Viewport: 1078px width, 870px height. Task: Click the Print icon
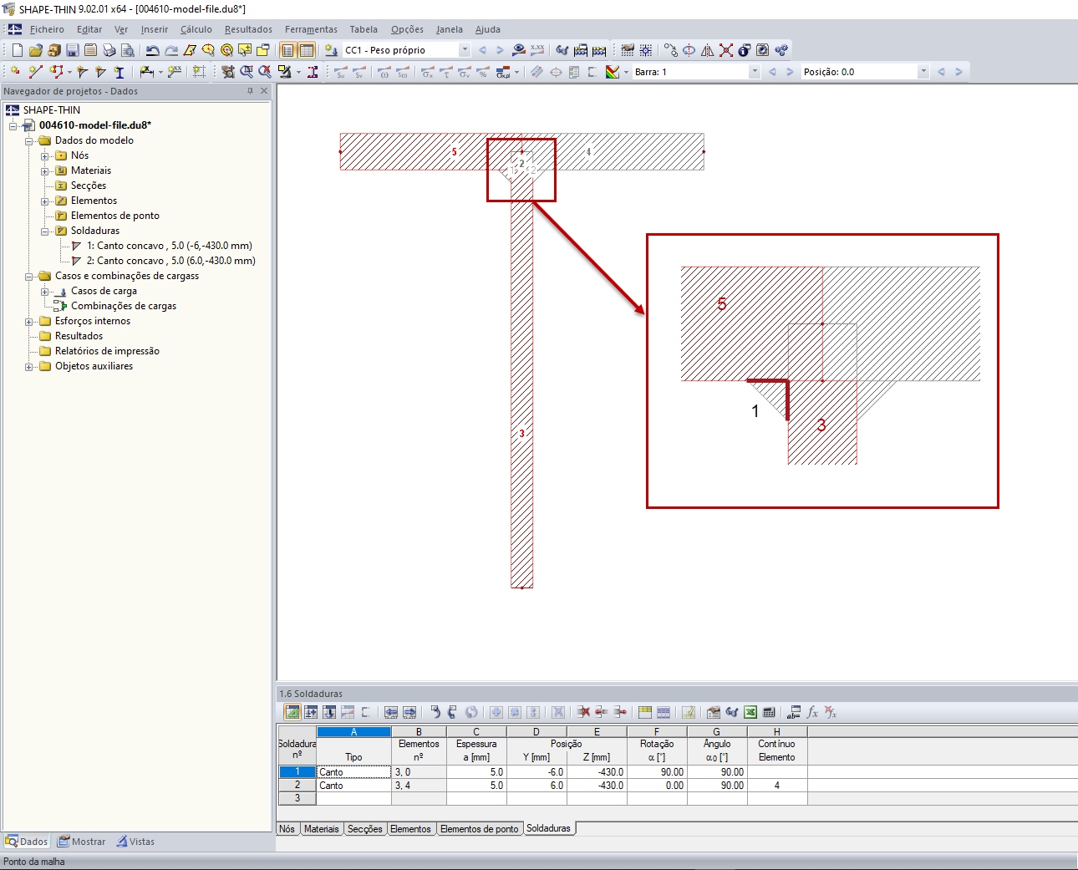(x=109, y=50)
